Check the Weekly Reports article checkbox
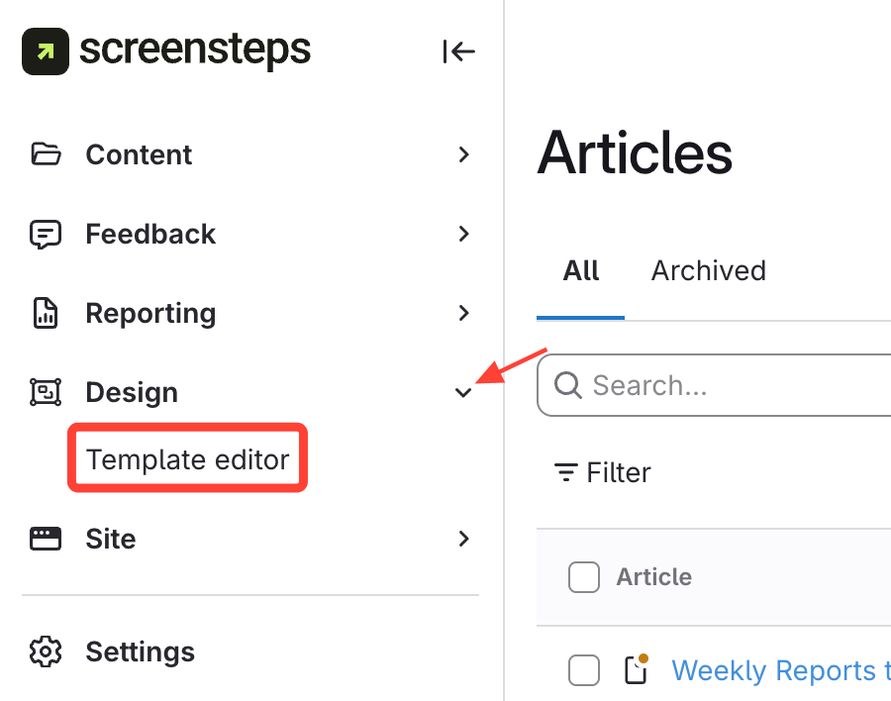The width and height of the screenshot is (891, 701). tap(584, 670)
